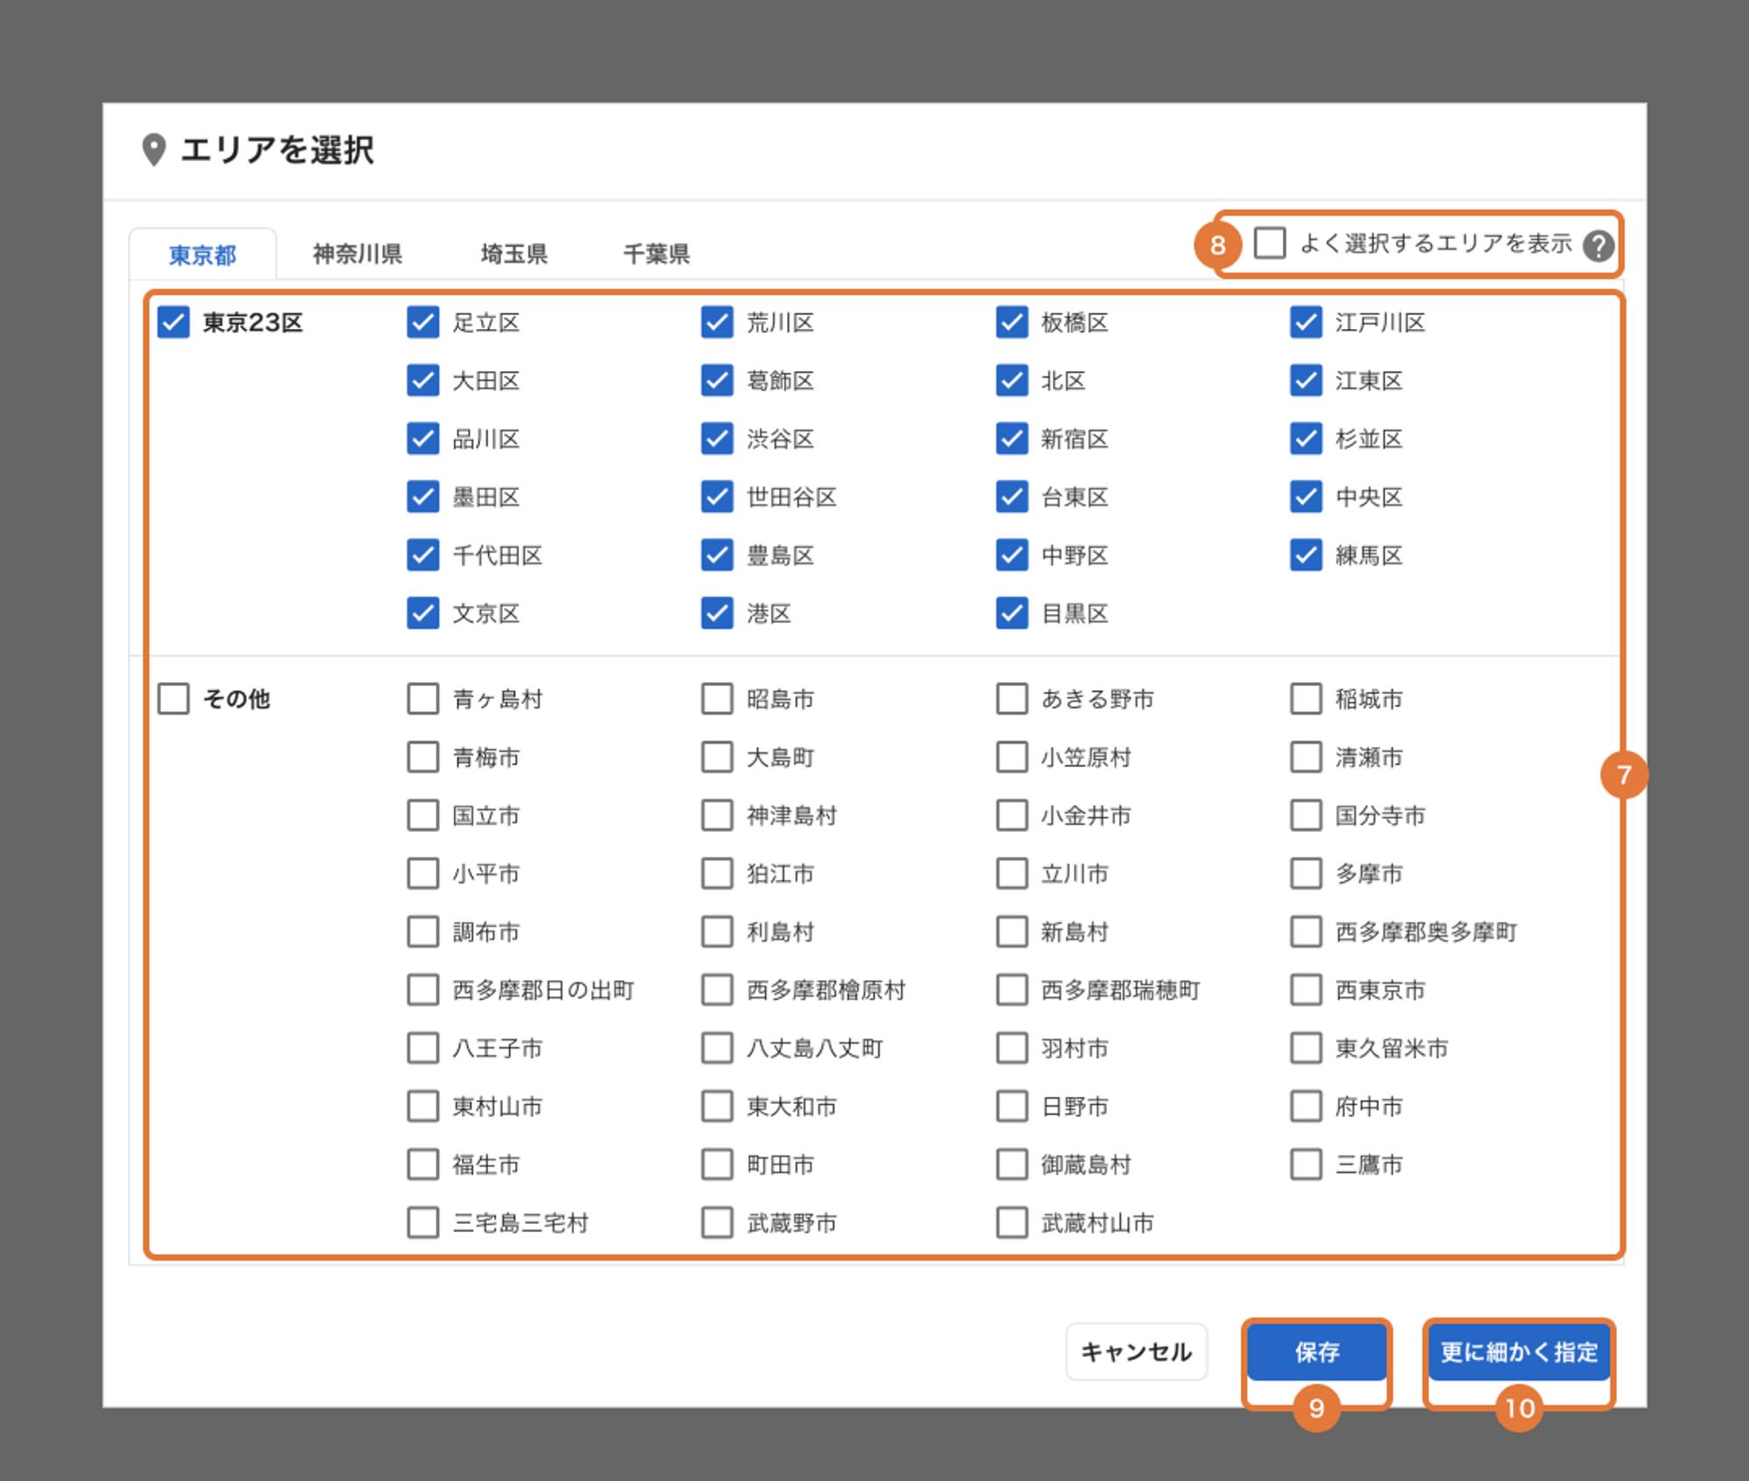Image resolution: width=1749 pixels, height=1481 pixels.
Task: Check 小金井市 checkbox
Action: (x=1012, y=815)
